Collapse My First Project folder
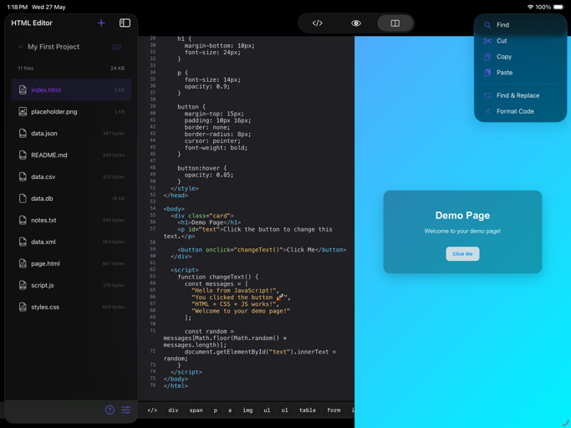 pos(20,47)
